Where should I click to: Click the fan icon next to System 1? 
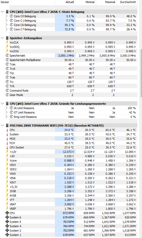(x=7, y=235)
